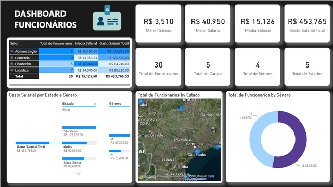Click the R$ 13,953.33 average salary cell
The image size is (333, 187).
click(x=86, y=58)
